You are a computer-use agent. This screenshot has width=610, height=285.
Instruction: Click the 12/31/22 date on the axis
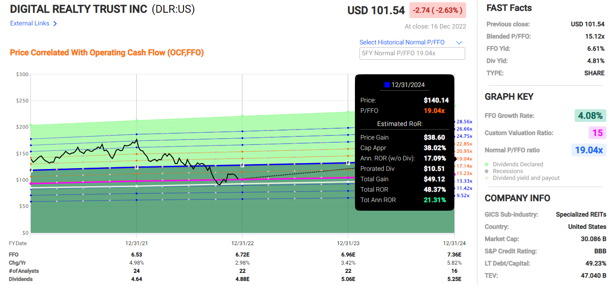(242, 243)
